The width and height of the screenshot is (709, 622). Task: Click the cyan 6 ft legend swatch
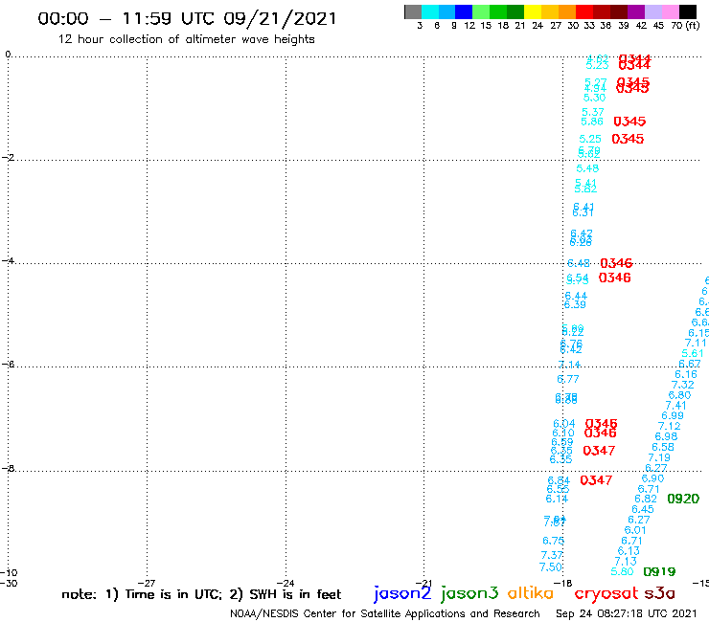point(430,11)
